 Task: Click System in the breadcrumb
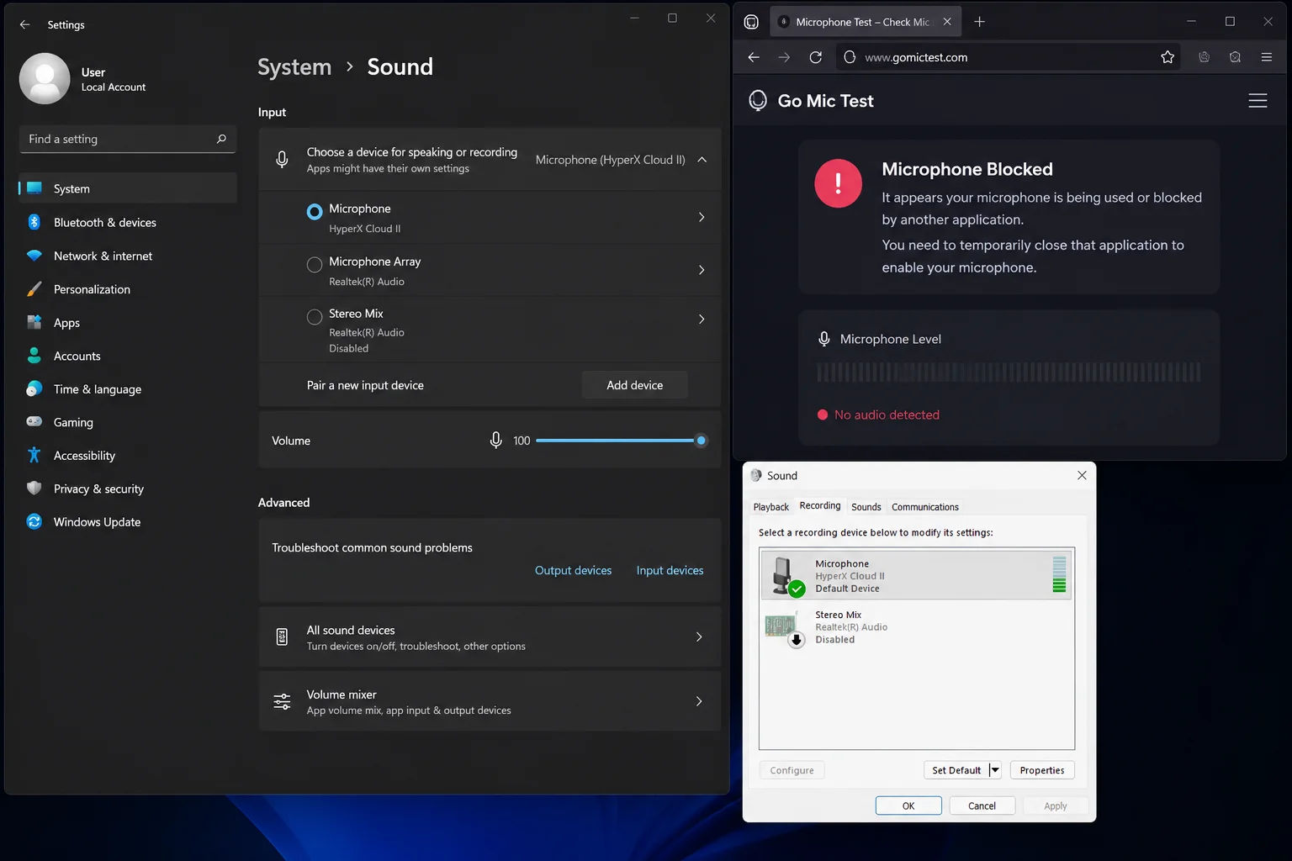click(x=294, y=67)
